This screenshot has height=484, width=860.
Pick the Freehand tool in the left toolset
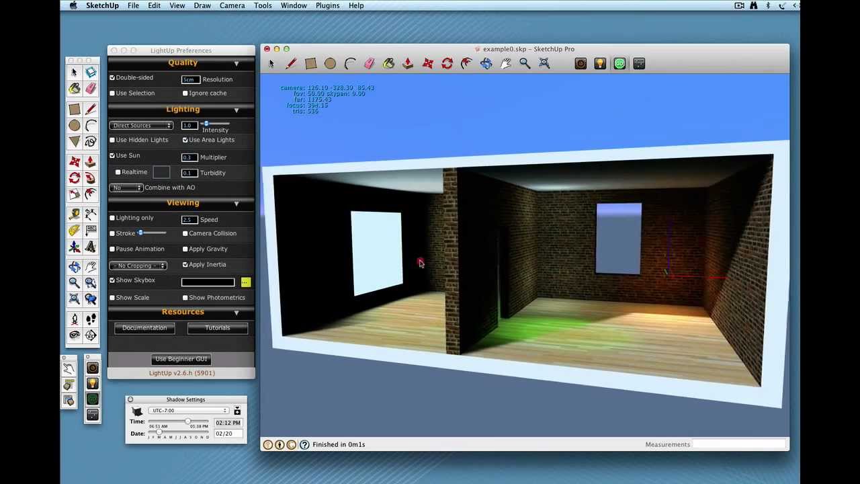pyautogui.click(x=91, y=141)
